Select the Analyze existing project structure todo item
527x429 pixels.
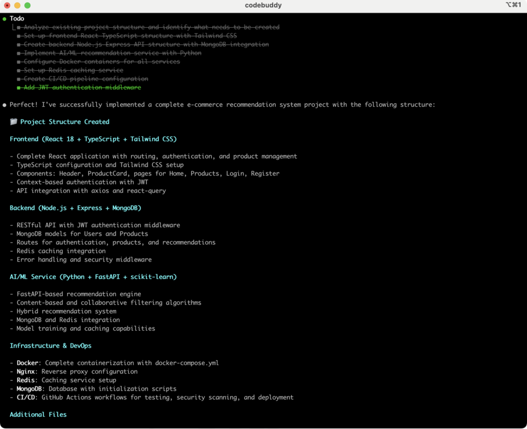tap(152, 27)
